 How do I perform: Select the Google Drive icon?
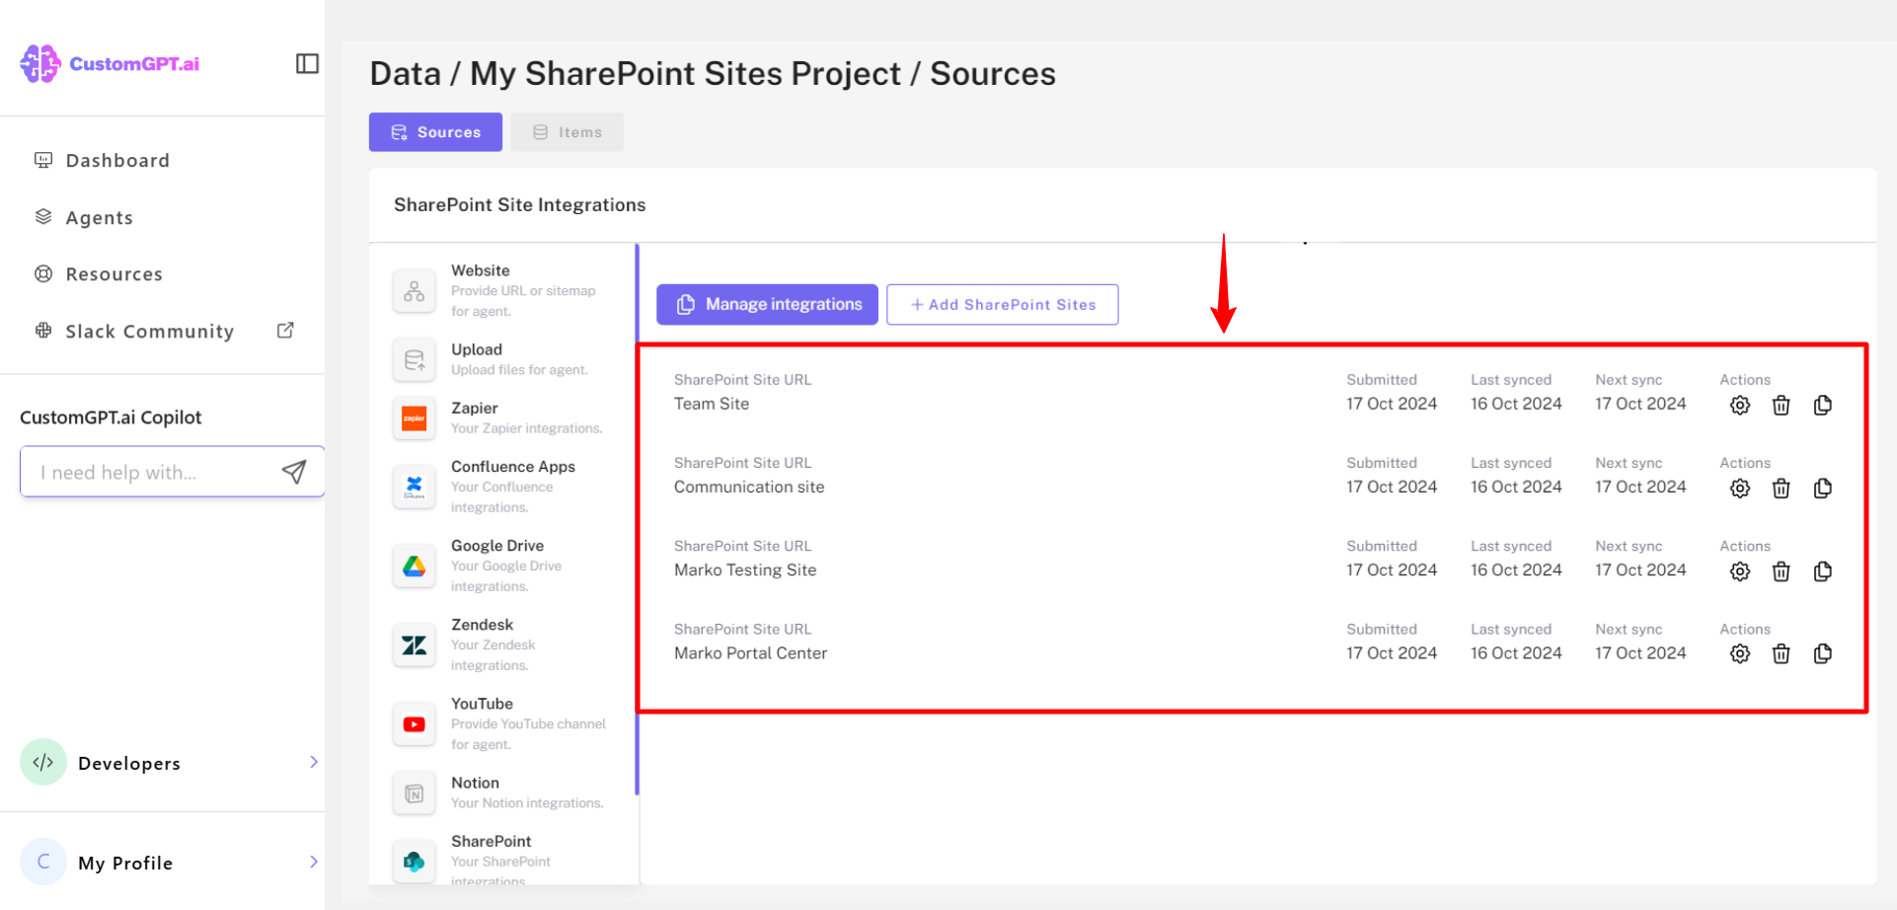click(x=415, y=566)
